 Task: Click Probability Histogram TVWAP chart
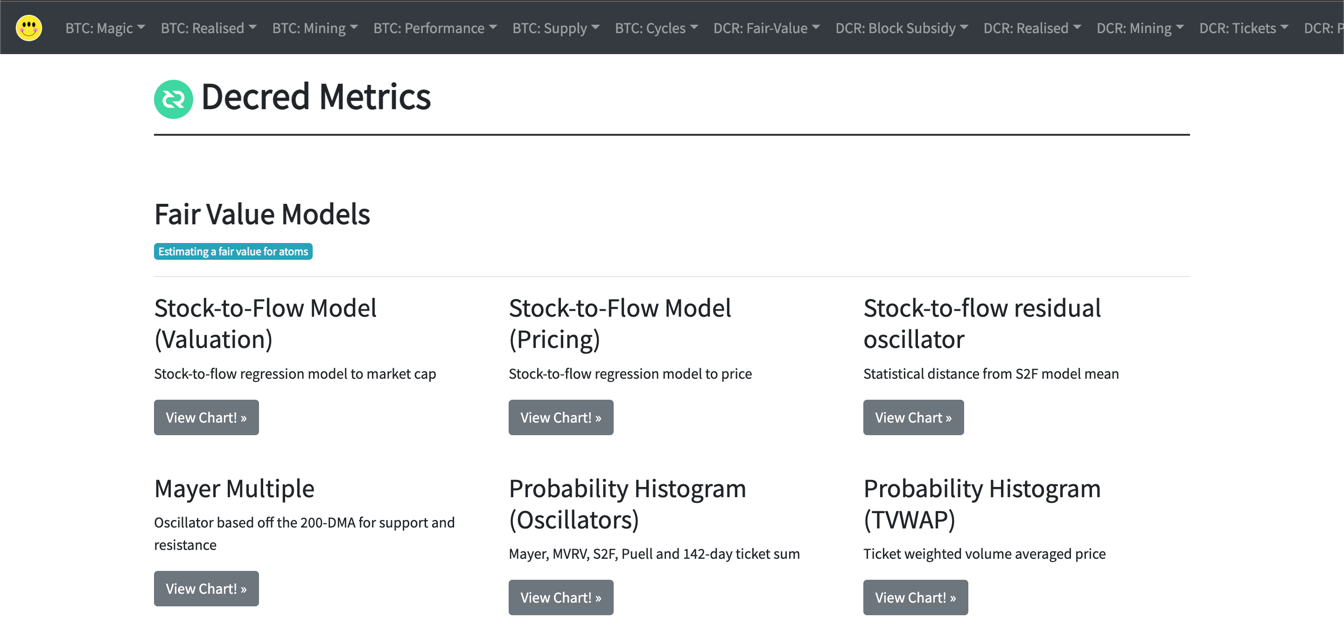click(x=915, y=597)
